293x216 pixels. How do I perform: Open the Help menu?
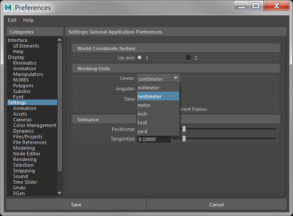[x=28, y=20]
